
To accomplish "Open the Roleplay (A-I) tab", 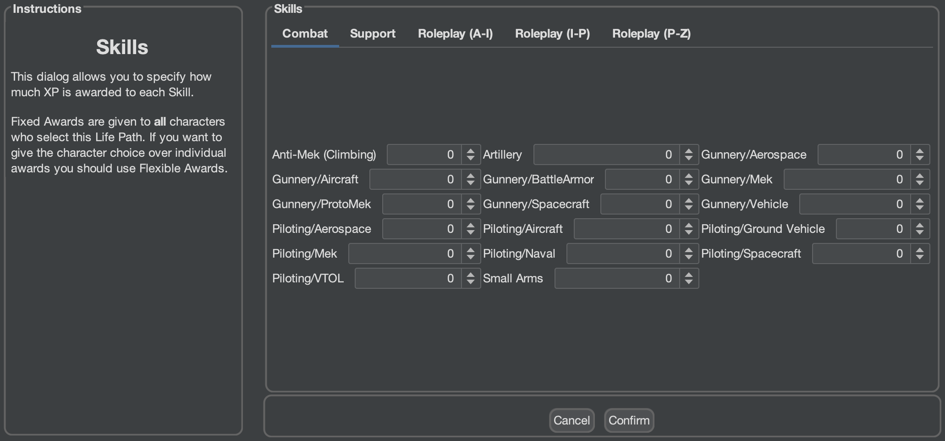I will point(455,34).
